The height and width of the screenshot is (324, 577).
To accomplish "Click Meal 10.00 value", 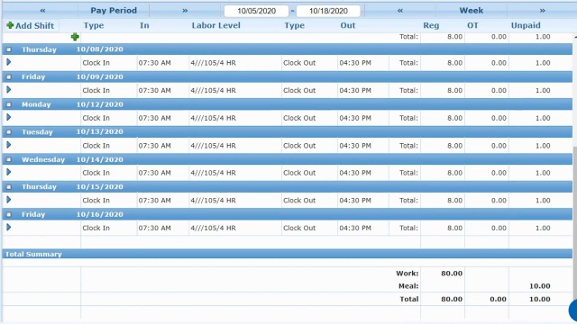I will click(540, 286).
